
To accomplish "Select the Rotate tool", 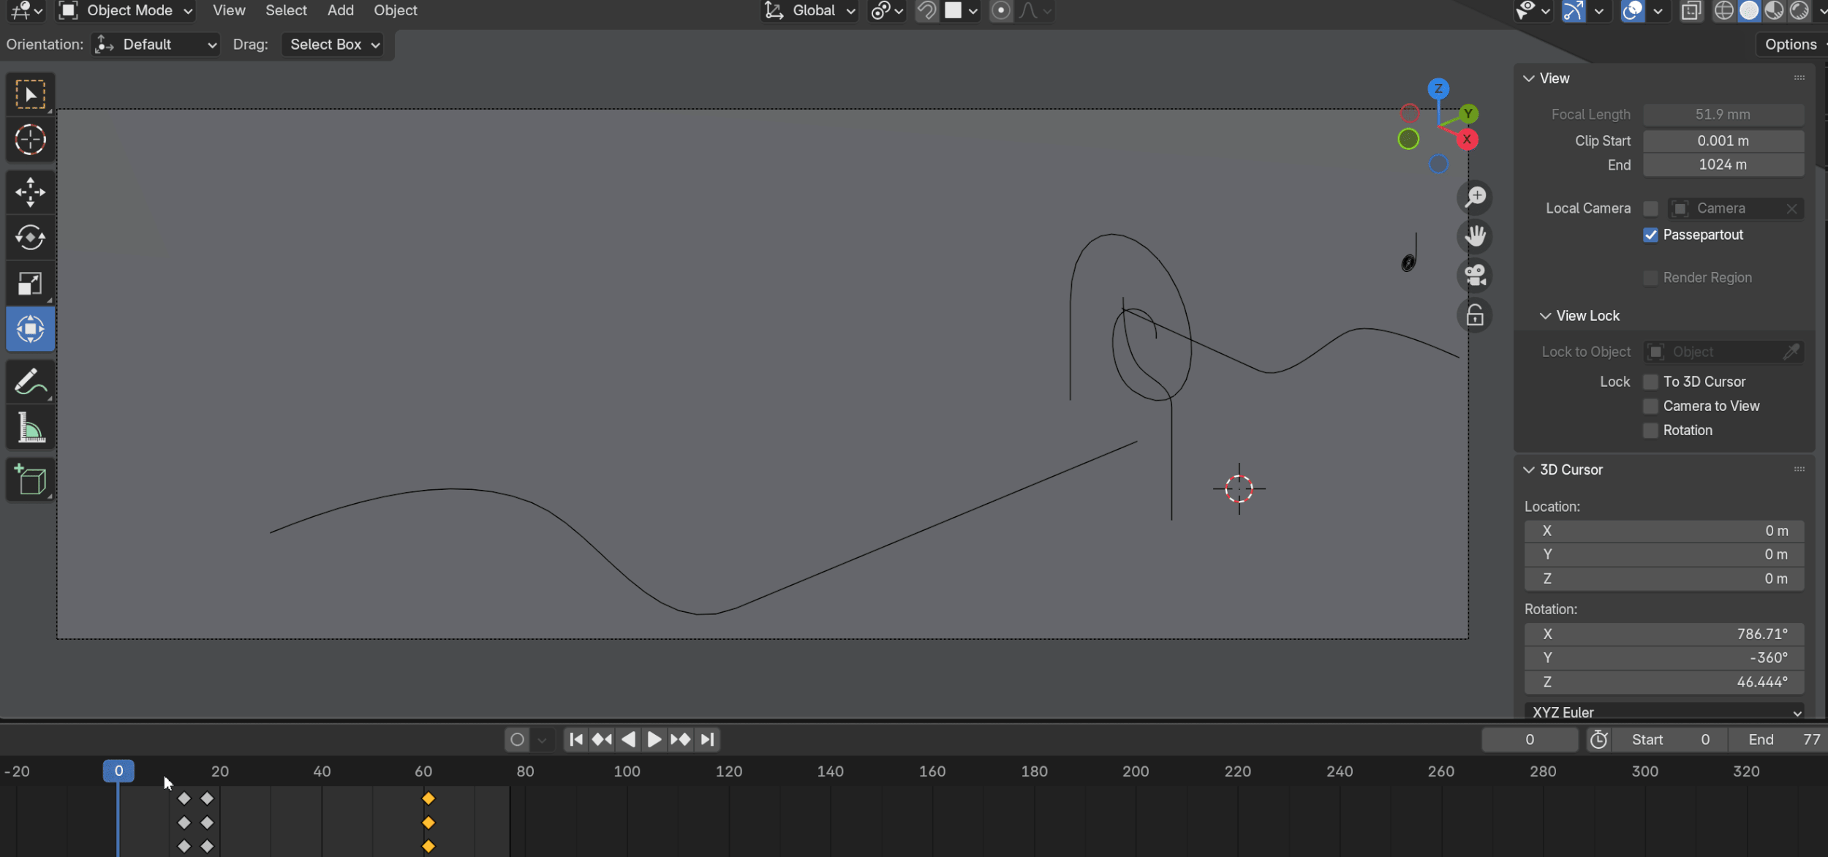I will (30, 238).
